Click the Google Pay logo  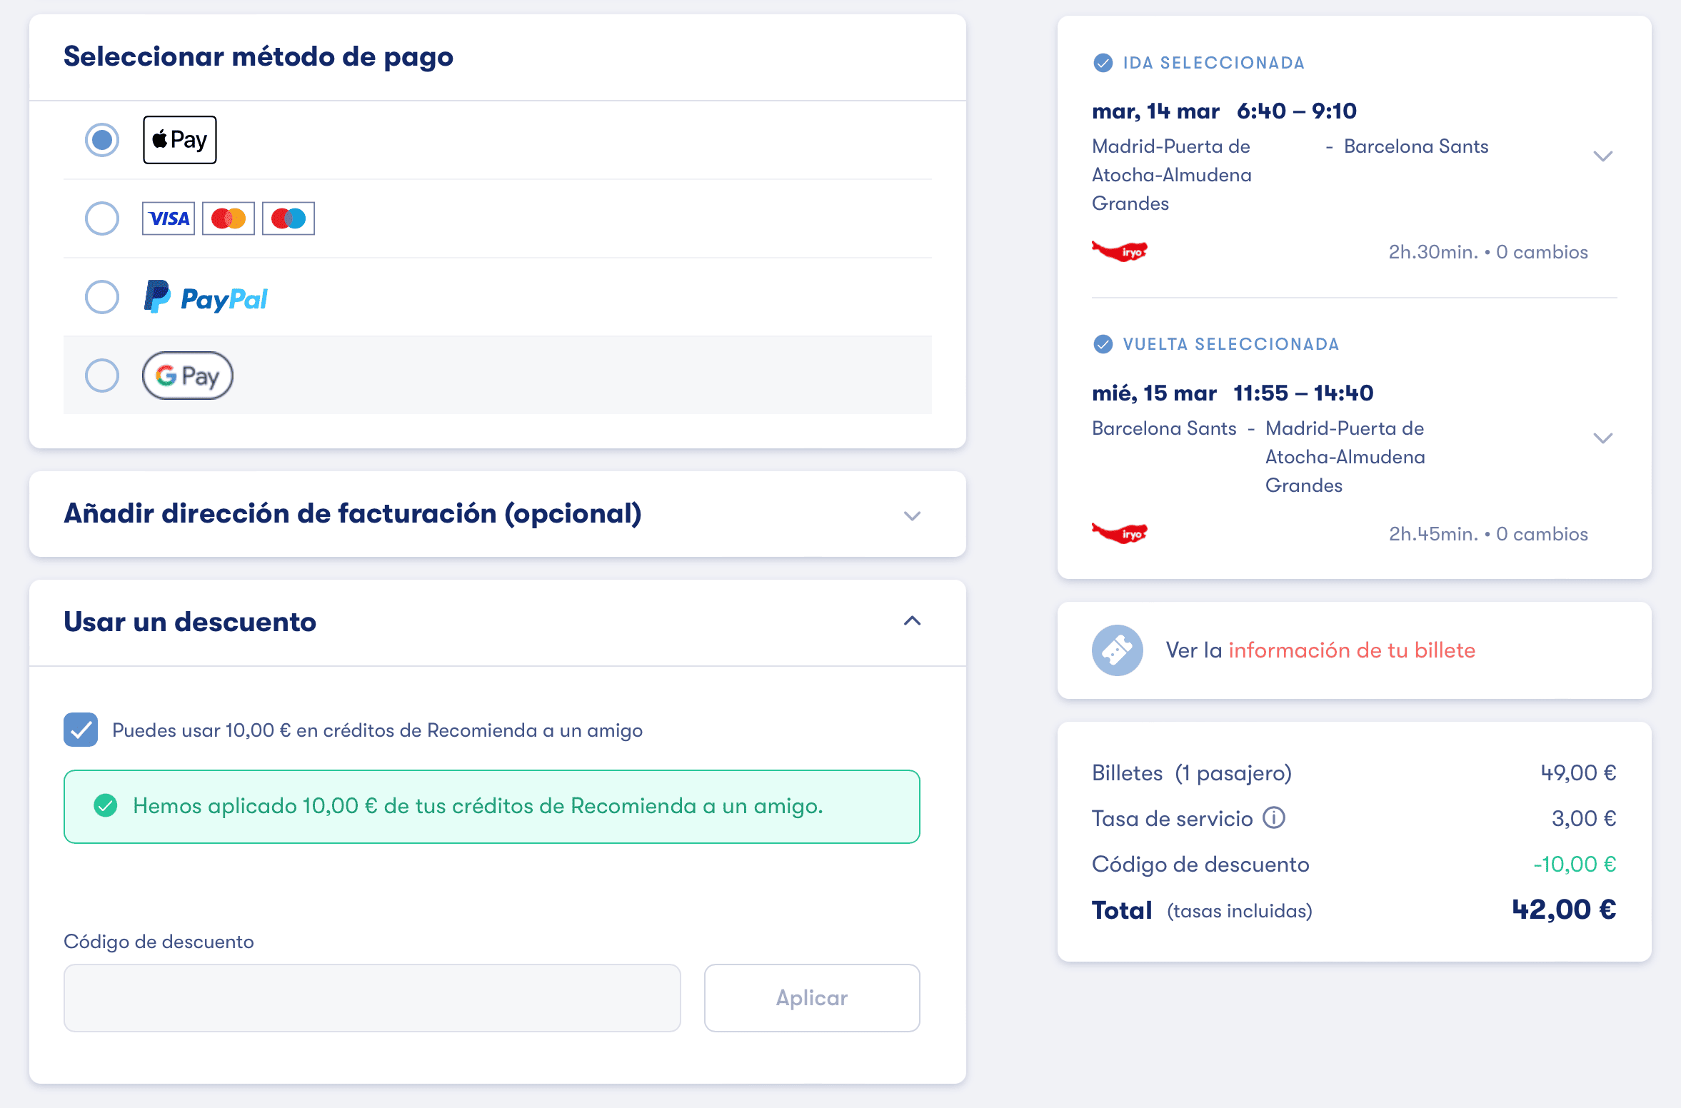coord(188,376)
